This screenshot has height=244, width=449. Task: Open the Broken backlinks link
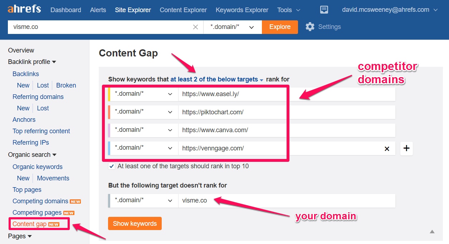[66, 85]
